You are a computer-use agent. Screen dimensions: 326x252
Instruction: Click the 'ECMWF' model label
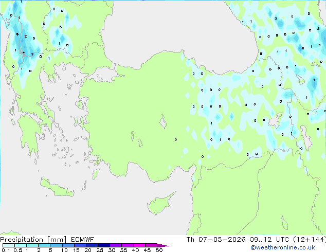pos(82,240)
